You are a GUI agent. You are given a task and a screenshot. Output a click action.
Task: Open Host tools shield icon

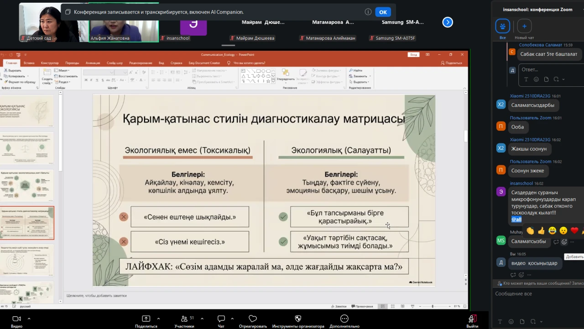pos(298,318)
